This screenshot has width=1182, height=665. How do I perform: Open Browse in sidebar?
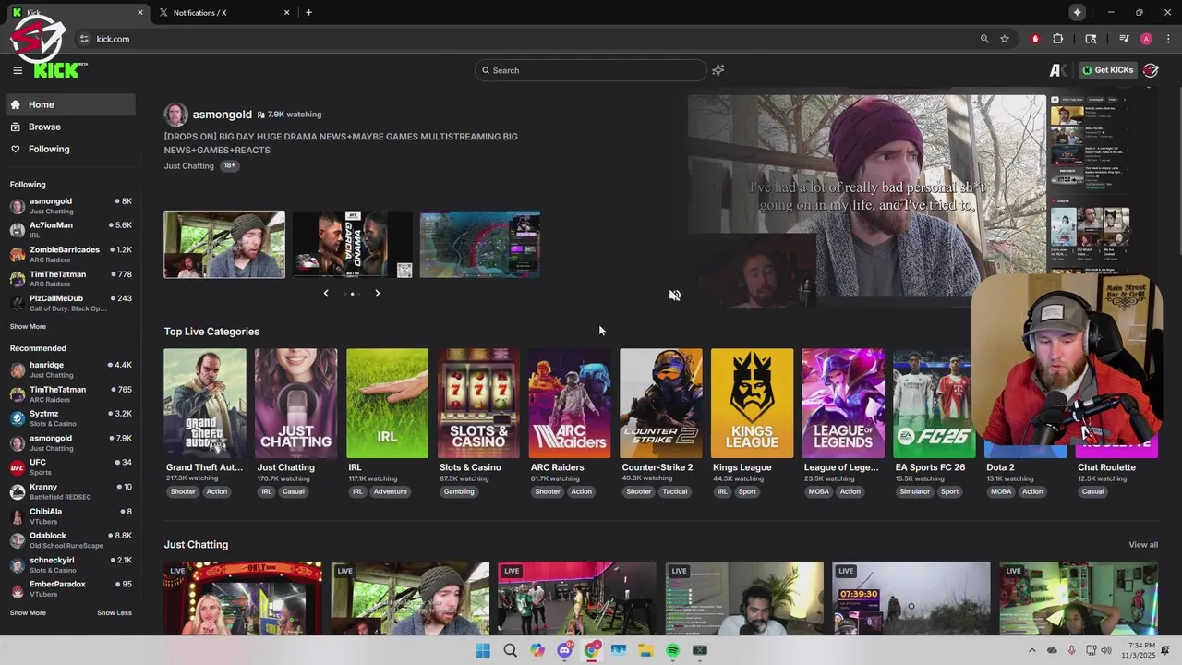70,127
